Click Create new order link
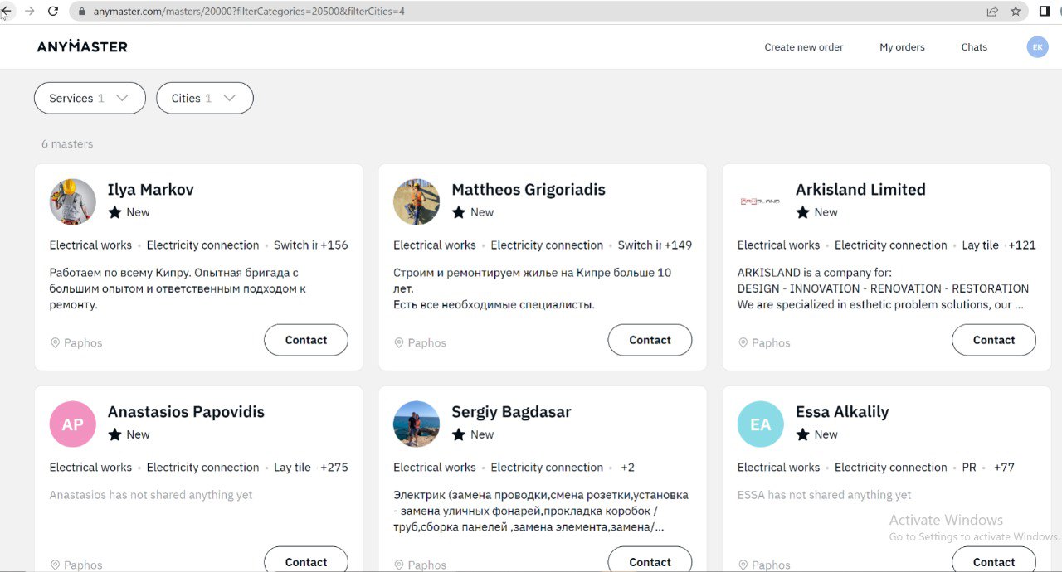 pyautogui.click(x=803, y=47)
